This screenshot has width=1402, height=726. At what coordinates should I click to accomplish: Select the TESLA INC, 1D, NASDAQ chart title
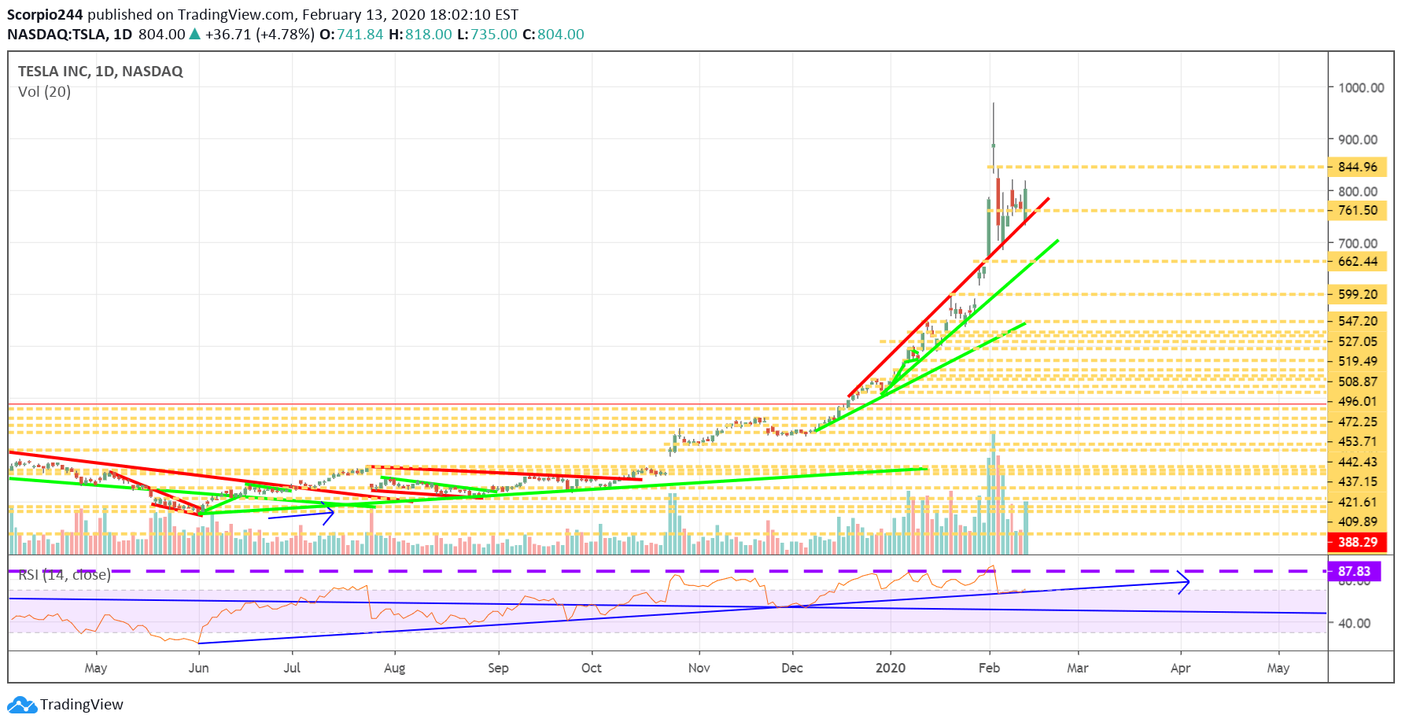coord(101,71)
